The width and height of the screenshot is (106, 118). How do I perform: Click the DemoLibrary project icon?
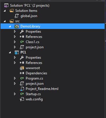[17, 26]
